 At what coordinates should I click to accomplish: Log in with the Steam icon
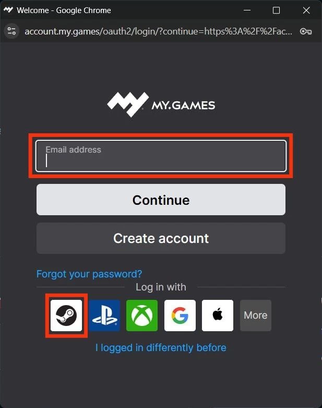[66, 316]
